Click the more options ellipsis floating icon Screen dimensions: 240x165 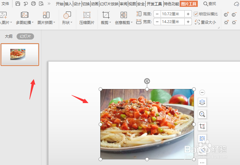pos(202,162)
